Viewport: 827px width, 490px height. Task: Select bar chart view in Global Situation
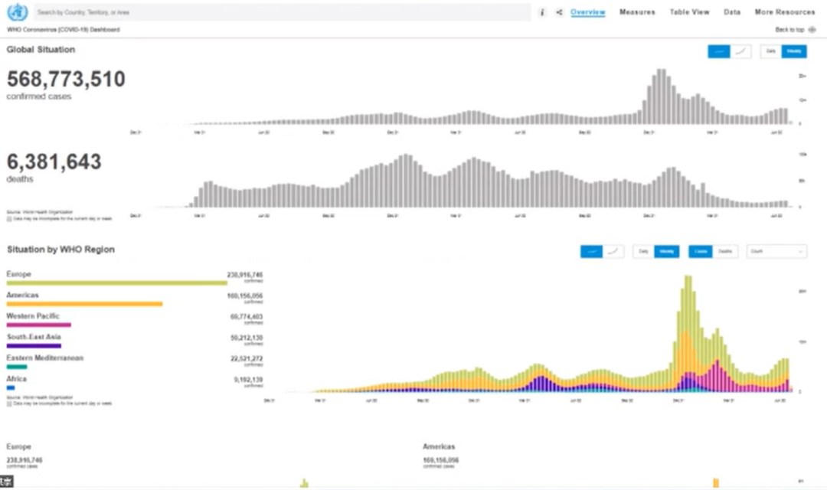pyautogui.click(x=719, y=51)
